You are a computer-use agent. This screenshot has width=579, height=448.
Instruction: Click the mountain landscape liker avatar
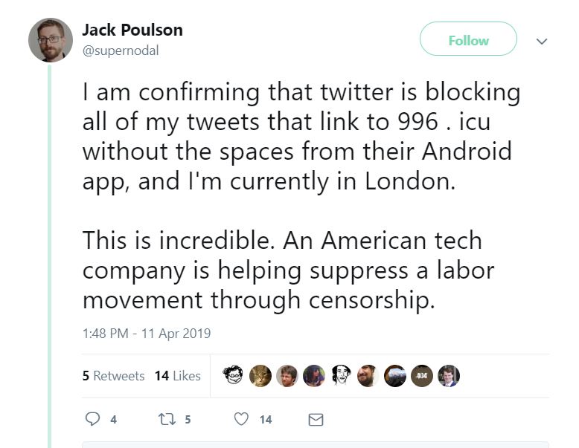394,376
